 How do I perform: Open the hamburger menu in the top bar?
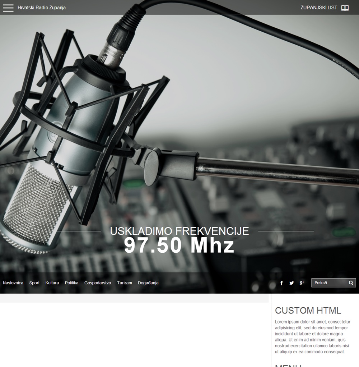[x=8, y=8]
